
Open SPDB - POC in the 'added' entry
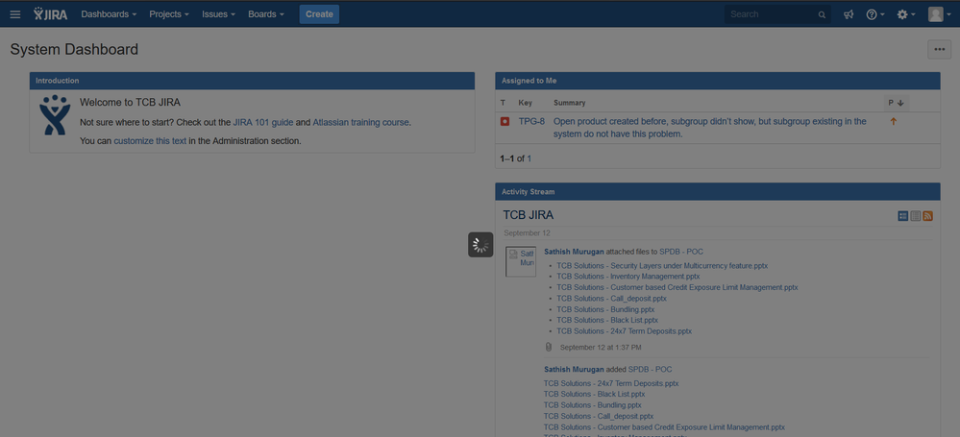[x=651, y=369]
